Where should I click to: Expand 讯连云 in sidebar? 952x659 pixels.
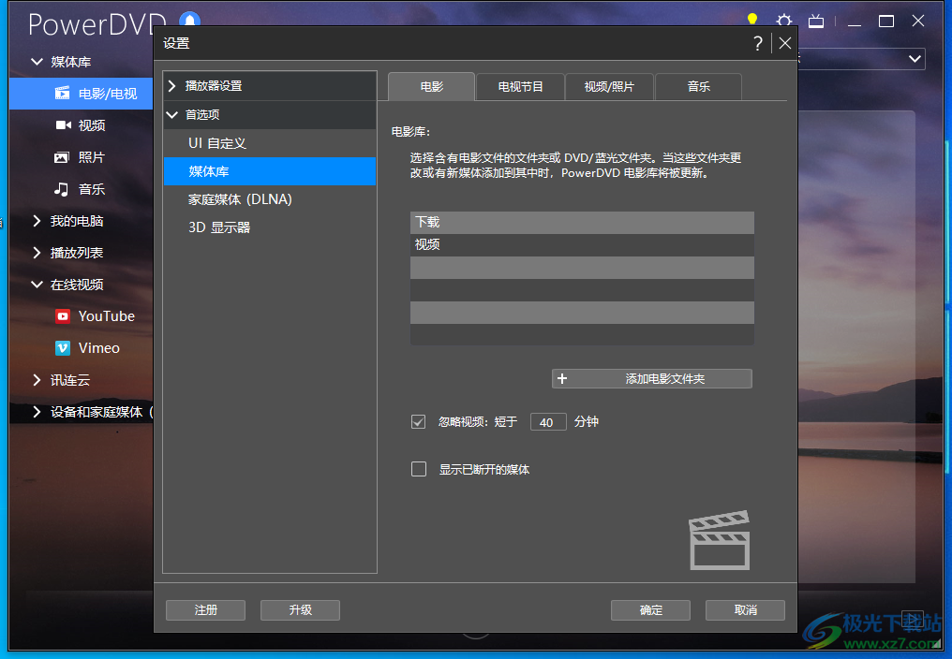(x=37, y=380)
